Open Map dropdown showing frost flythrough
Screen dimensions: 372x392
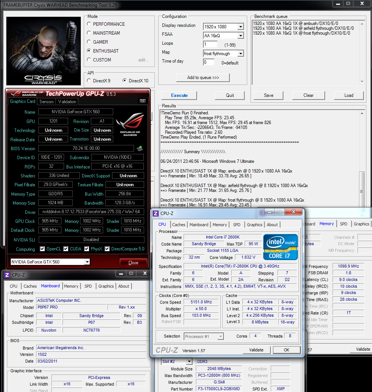(241, 54)
